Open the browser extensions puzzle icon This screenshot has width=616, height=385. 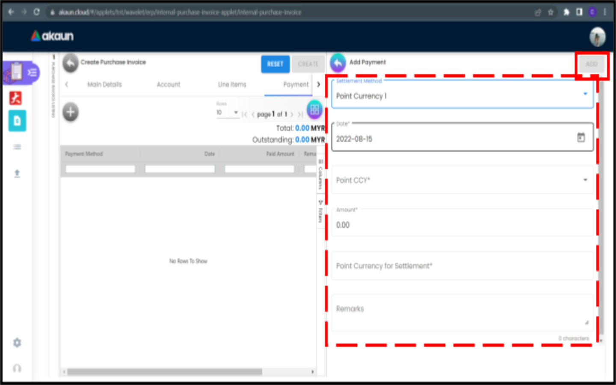(566, 12)
